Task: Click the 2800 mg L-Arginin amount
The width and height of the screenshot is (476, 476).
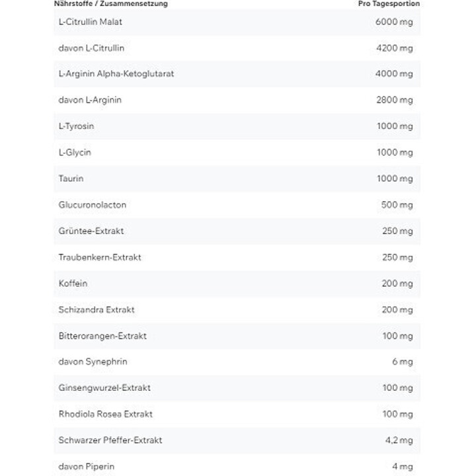Action: pyautogui.click(x=394, y=100)
